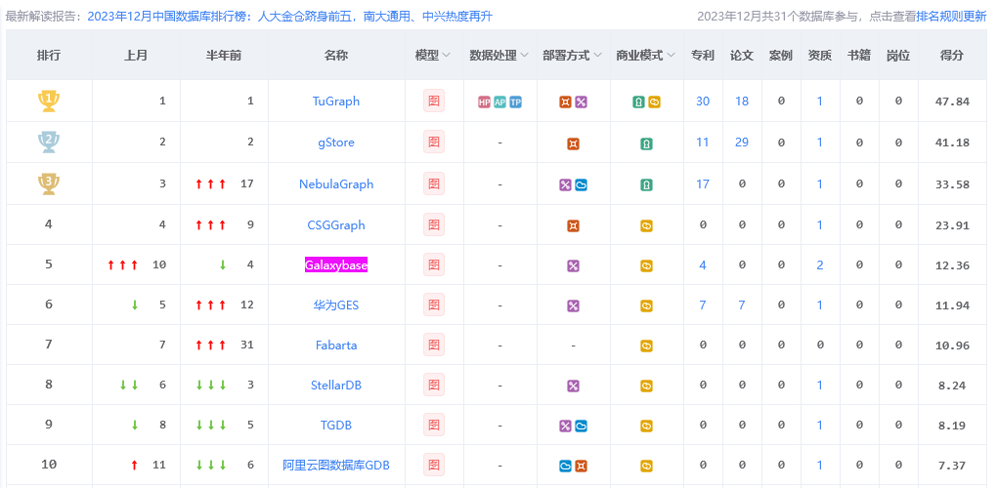This screenshot has height=488, width=997.
Task: Click TuGraph's yellow link business icon
Action: click(x=654, y=102)
